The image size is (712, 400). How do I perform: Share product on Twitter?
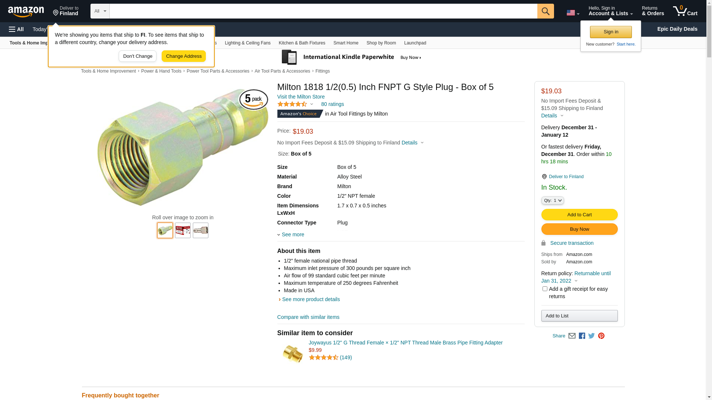coord(591,336)
